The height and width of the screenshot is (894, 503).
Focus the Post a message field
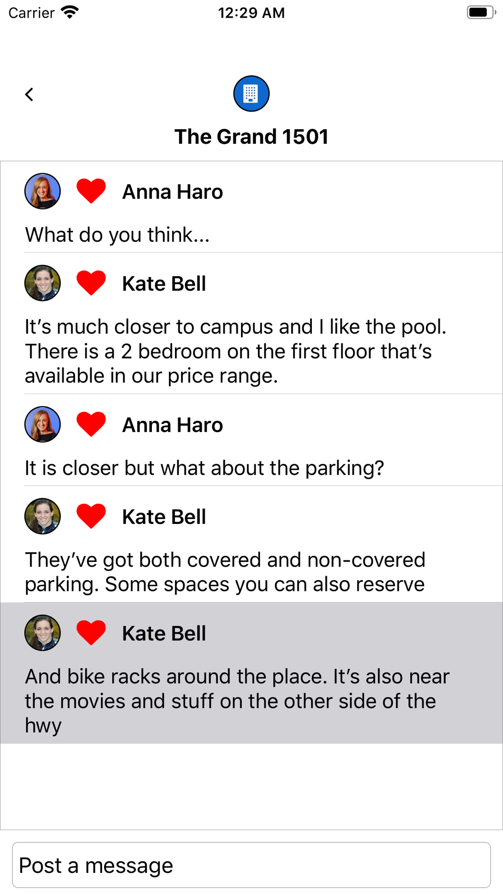coord(251,865)
